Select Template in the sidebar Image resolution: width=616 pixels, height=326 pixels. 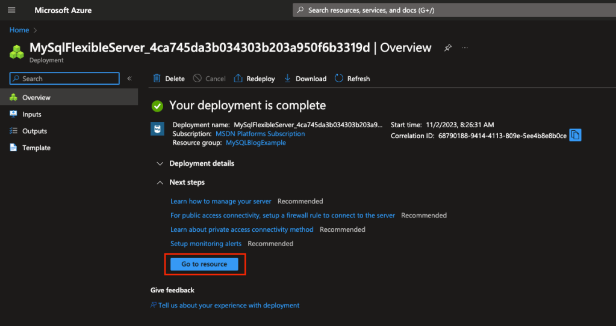(36, 148)
